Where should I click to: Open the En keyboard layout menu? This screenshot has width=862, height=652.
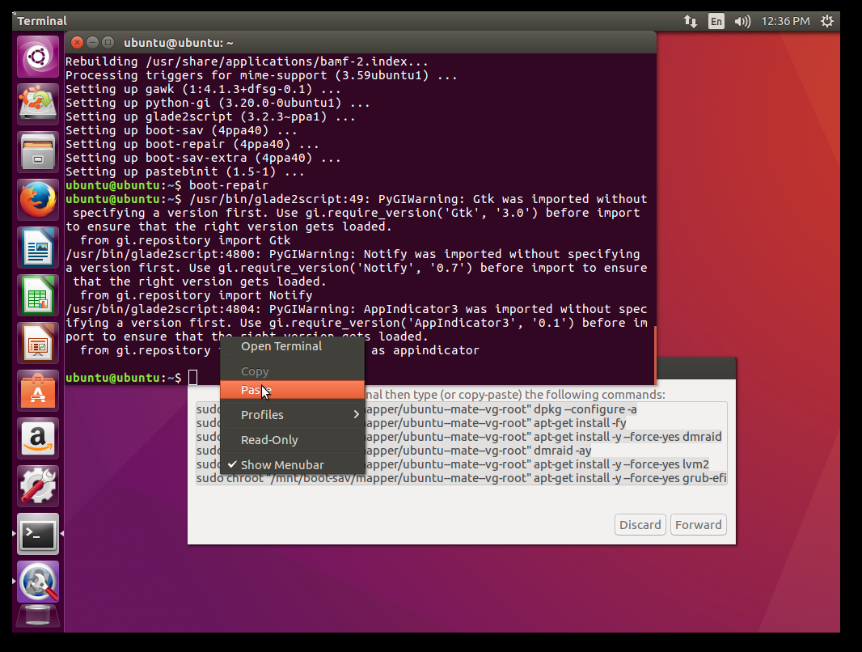click(716, 21)
